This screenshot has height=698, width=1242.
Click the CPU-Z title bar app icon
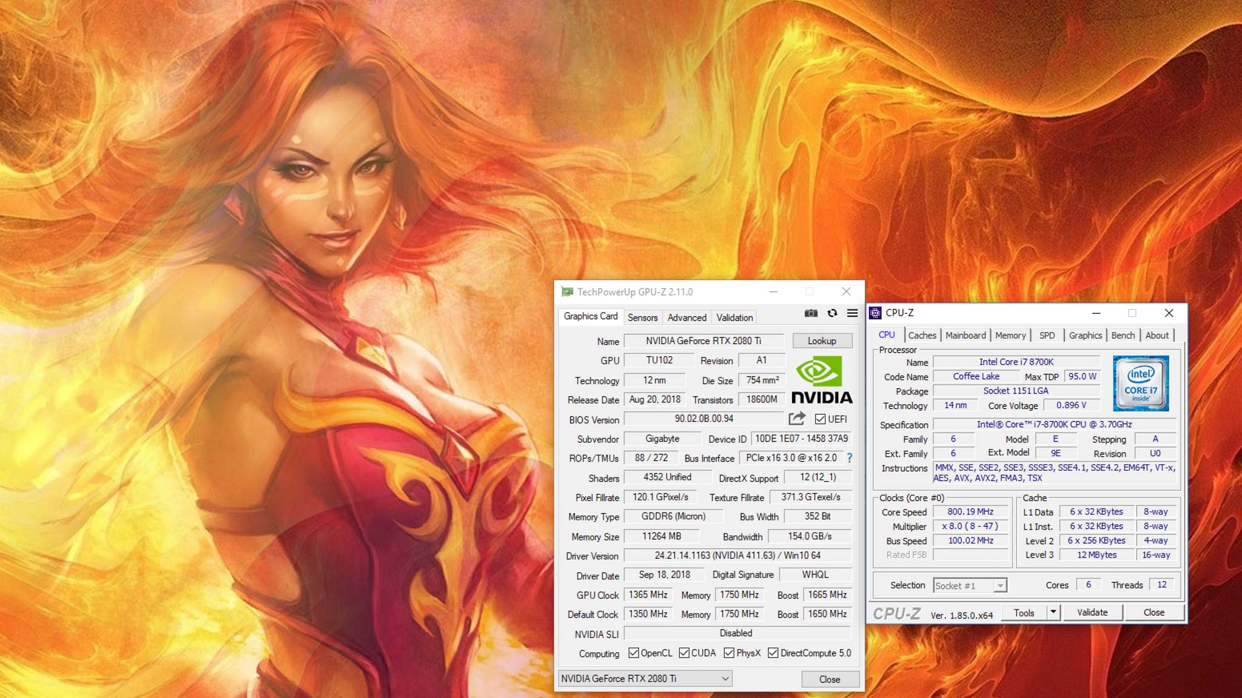(x=875, y=313)
